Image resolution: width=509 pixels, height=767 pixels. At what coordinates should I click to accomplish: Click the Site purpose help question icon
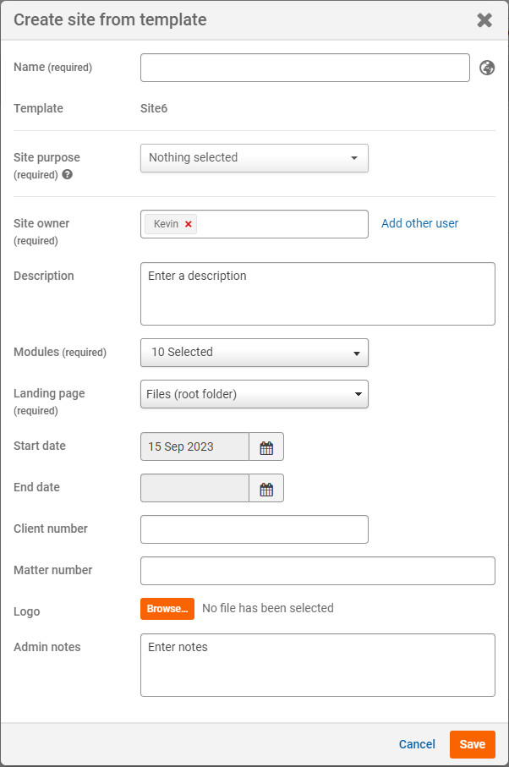click(68, 175)
